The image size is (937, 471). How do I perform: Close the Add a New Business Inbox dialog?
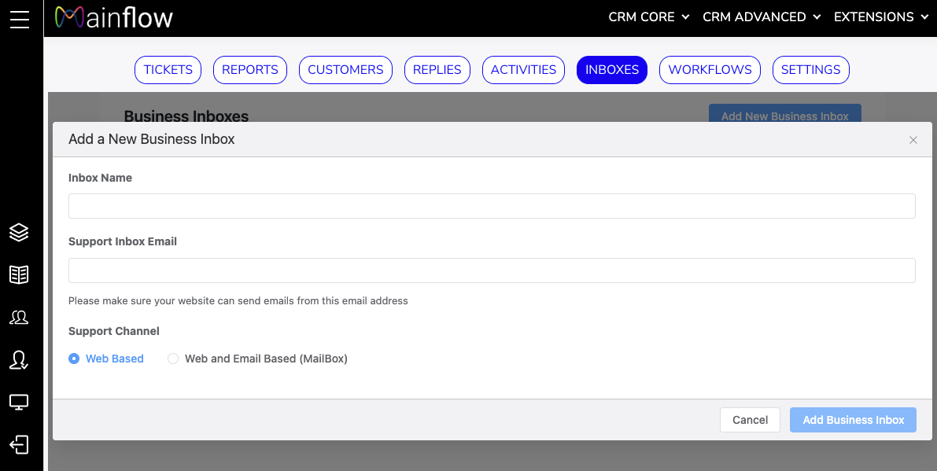tap(913, 140)
